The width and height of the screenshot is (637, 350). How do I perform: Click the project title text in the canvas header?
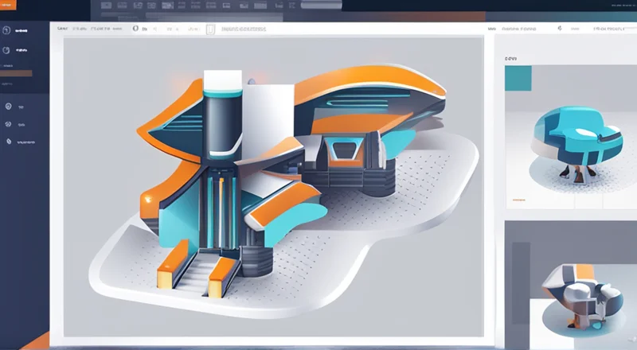coord(244,29)
